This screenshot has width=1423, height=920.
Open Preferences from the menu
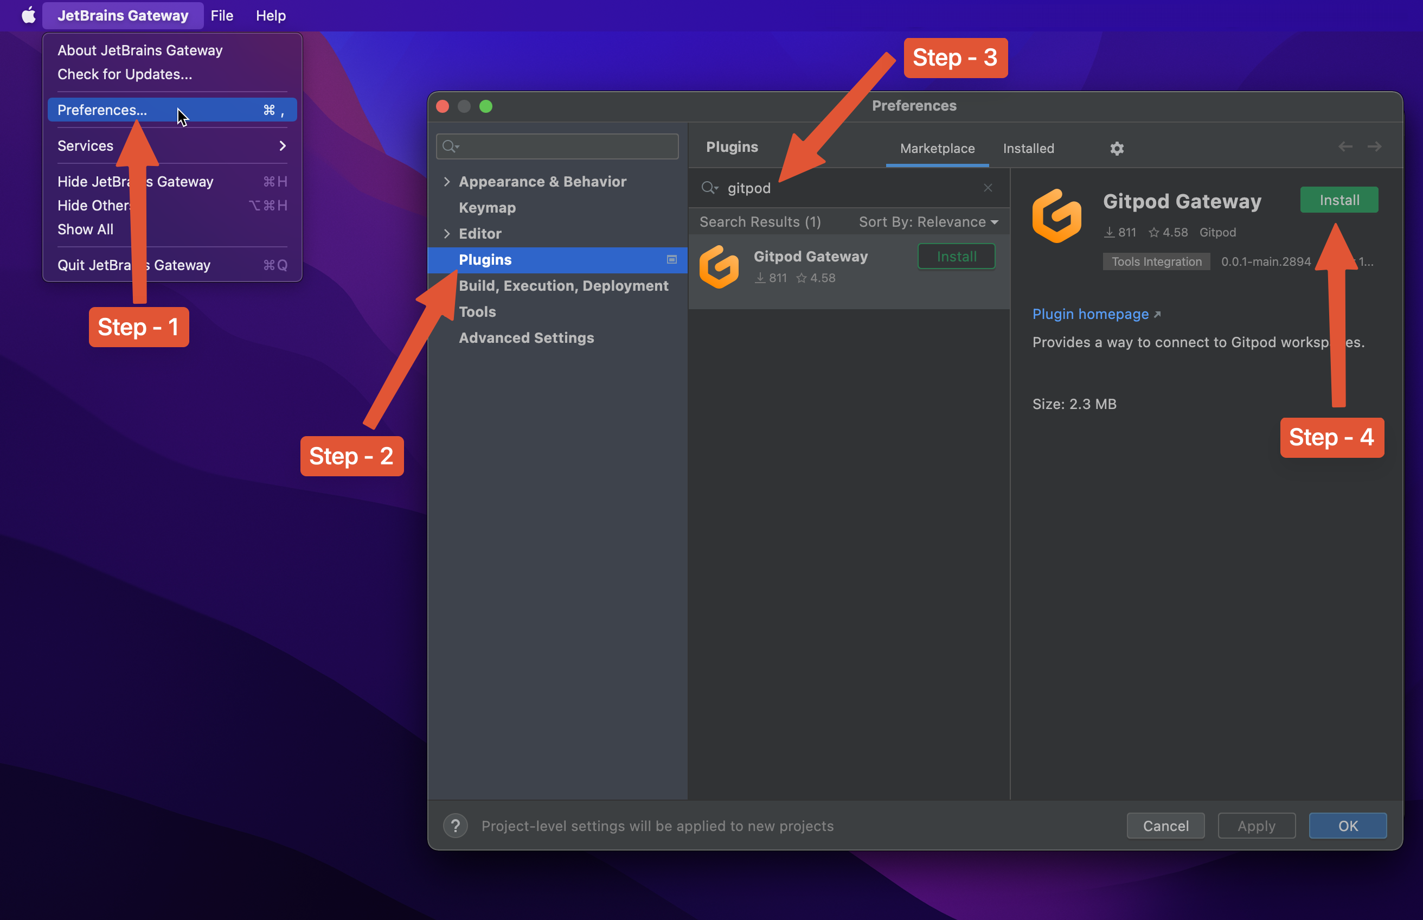172,110
